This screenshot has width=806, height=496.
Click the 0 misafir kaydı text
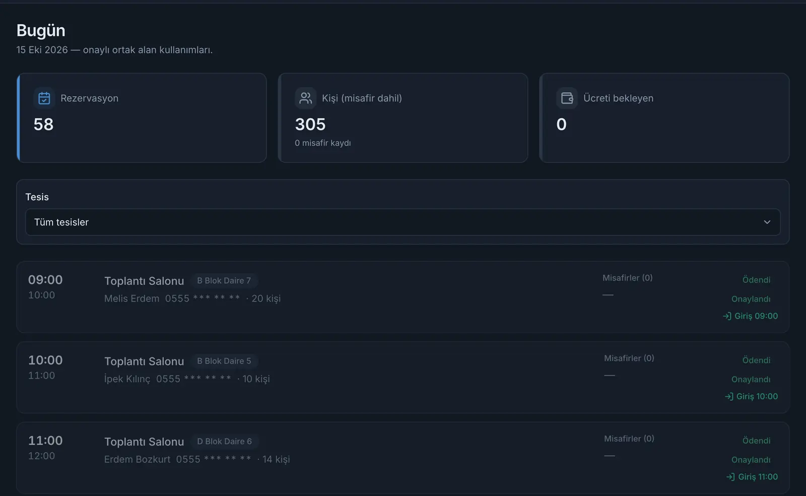tap(323, 143)
